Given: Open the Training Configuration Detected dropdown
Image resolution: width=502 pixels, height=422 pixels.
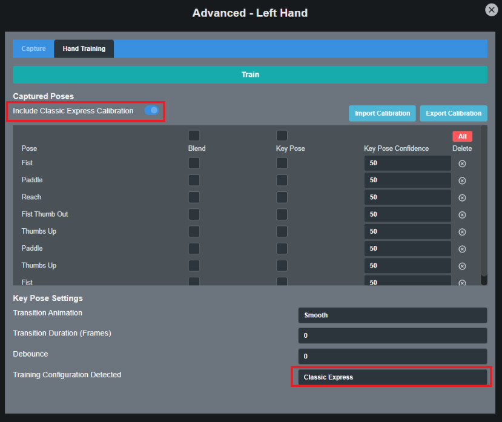Looking at the screenshot, I should point(392,377).
